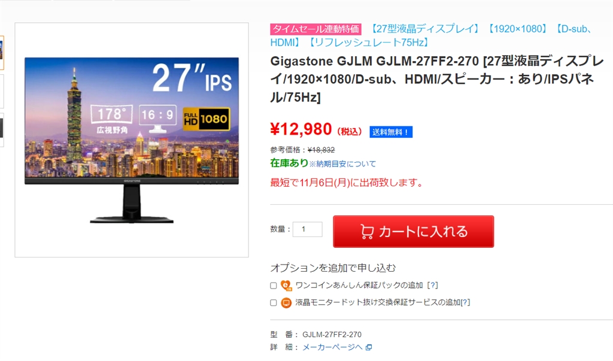Open the メーカーページへ link
The image size is (613, 361).
(332, 347)
